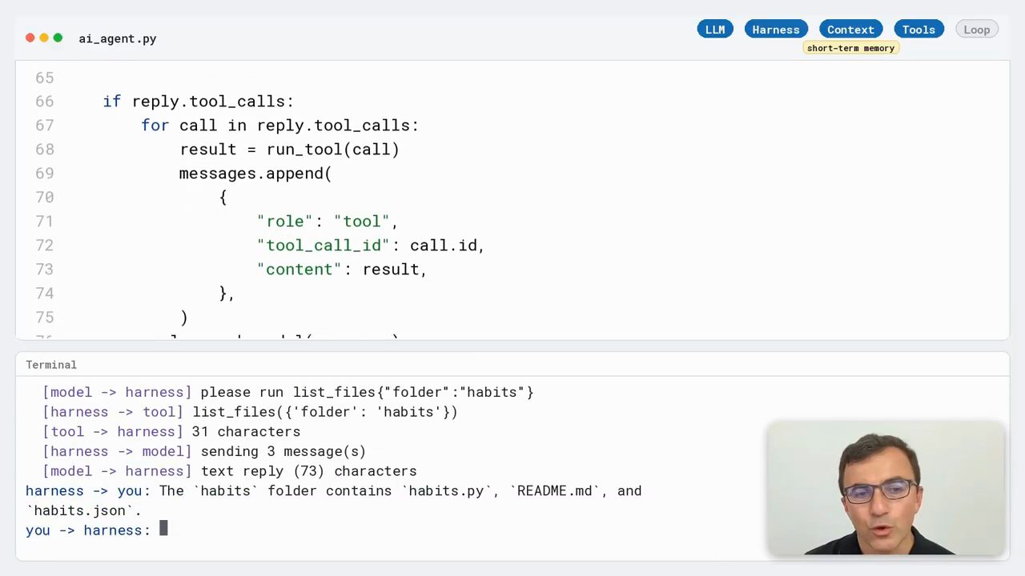The height and width of the screenshot is (576, 1025).
Task: Click the red close window dot
Action: tap(30, 38)
